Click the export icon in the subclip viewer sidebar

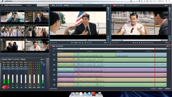[108, 19]
